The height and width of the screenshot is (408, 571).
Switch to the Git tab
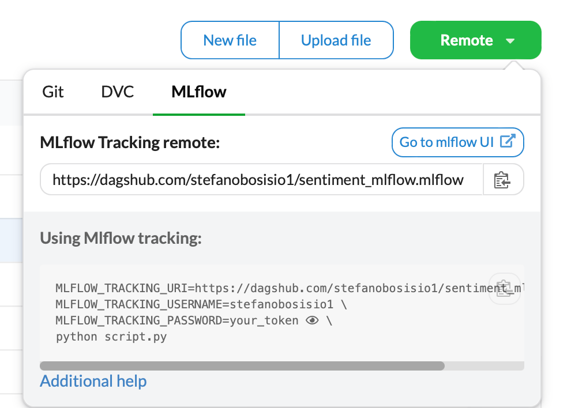point(53,92)
